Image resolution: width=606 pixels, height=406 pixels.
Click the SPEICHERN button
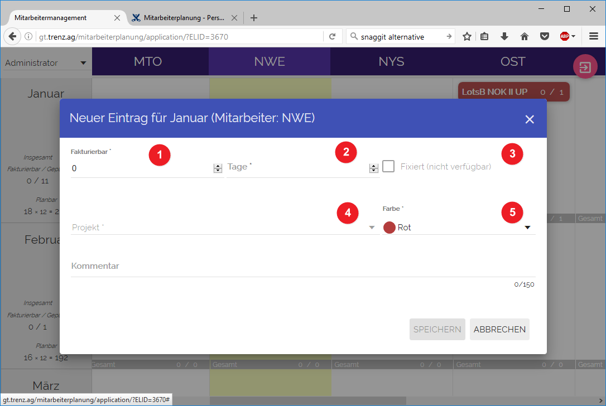pos(437,330)
